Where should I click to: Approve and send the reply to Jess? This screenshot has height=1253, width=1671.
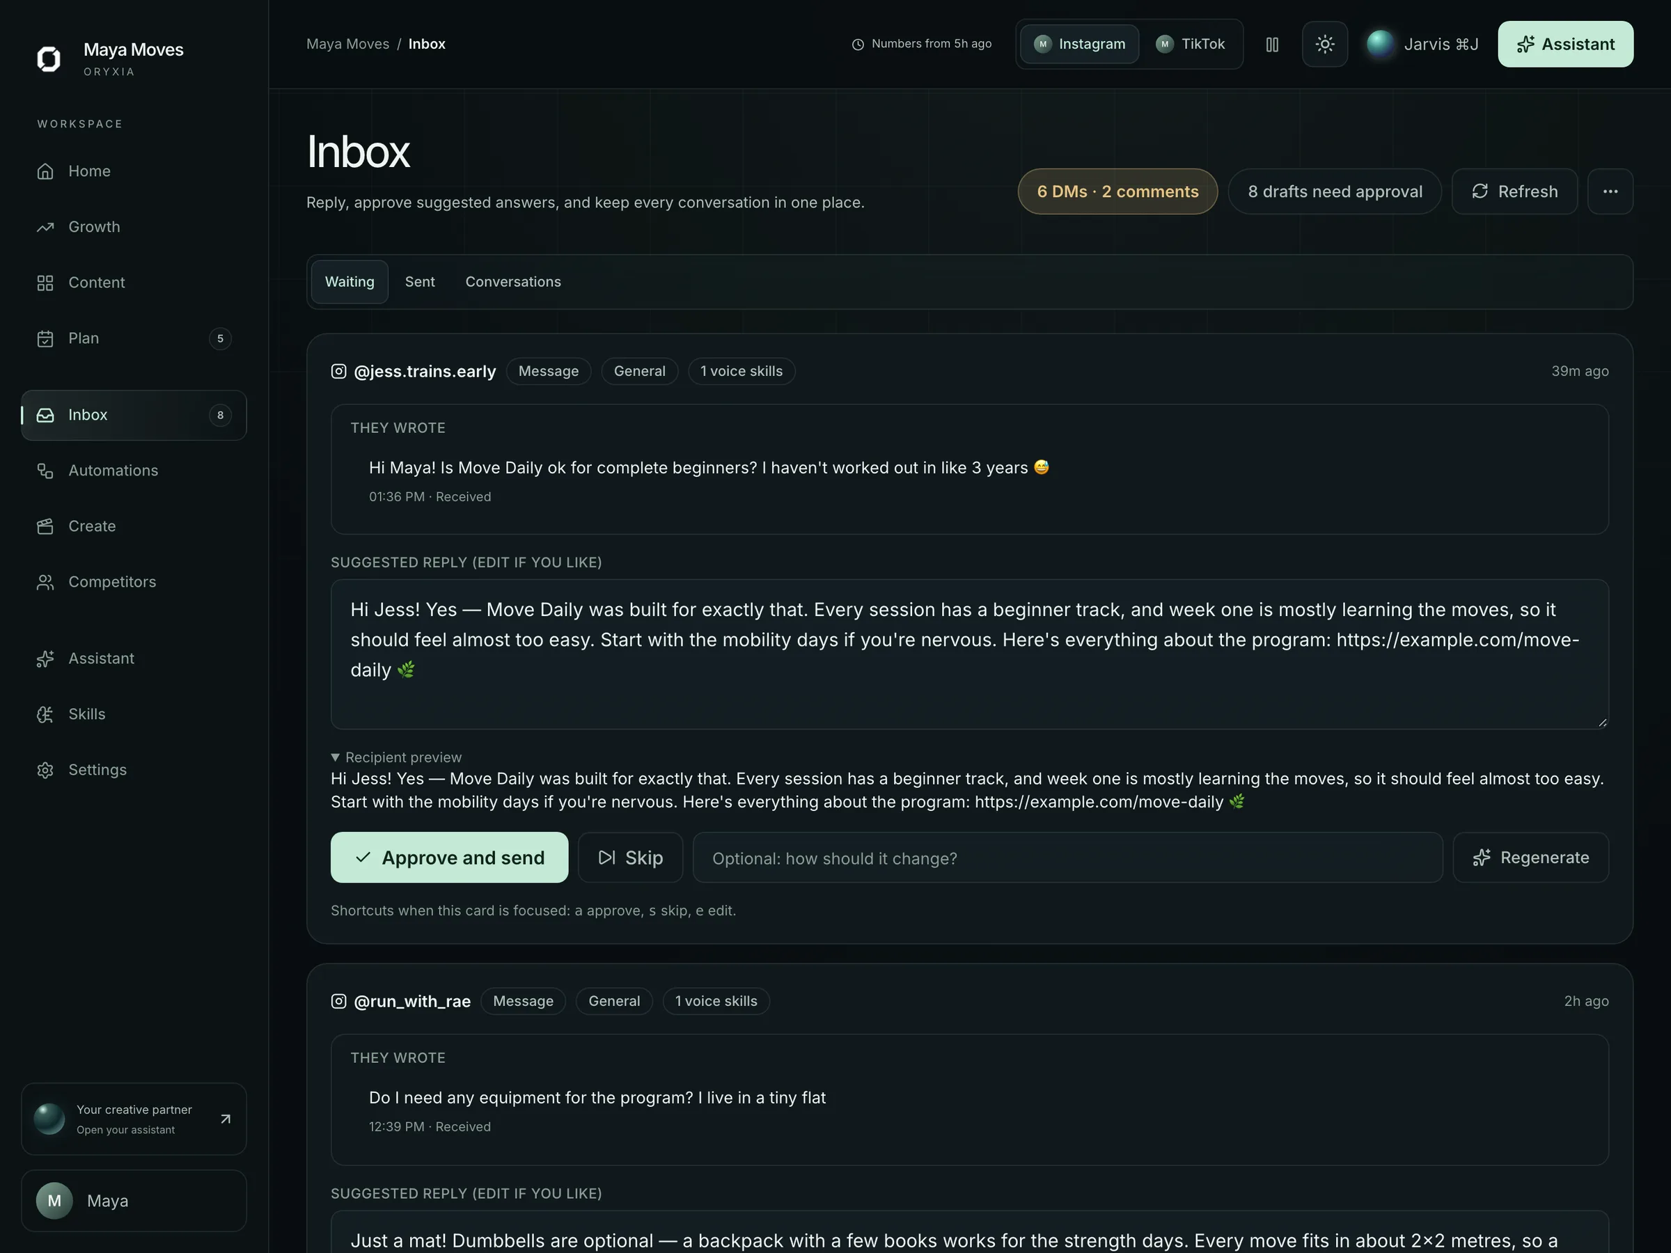click(448, 857)
